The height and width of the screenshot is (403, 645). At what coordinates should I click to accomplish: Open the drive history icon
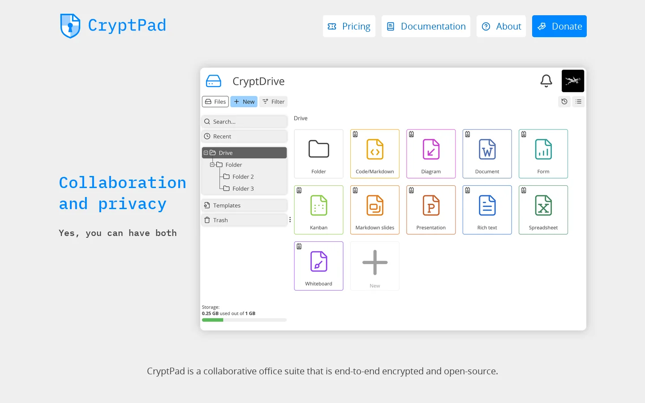coord(564,102)
